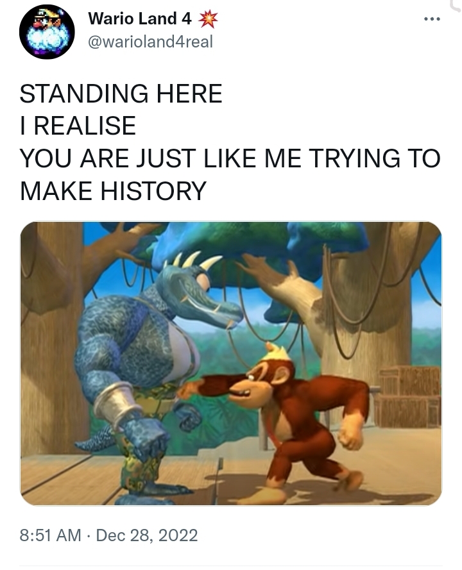462x570 pixels.
Task: Click the Wario cloud profile avatar
Action: pos(47,31)
